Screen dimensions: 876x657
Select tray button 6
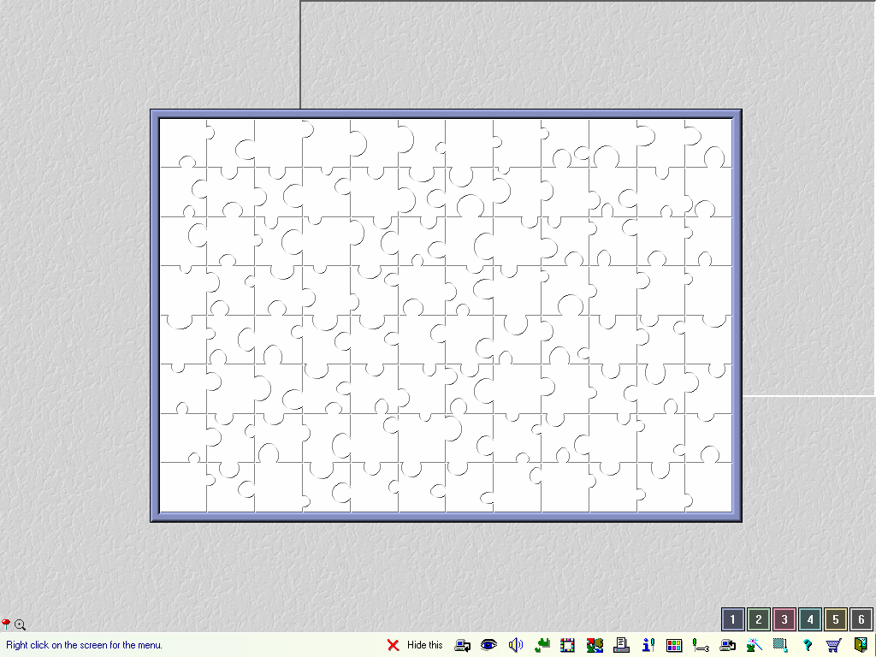(861, 619)
